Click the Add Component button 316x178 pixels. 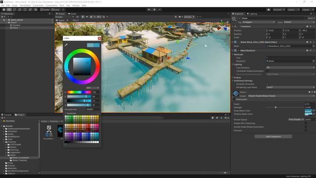pyautogui.click(x=273, y=136)
